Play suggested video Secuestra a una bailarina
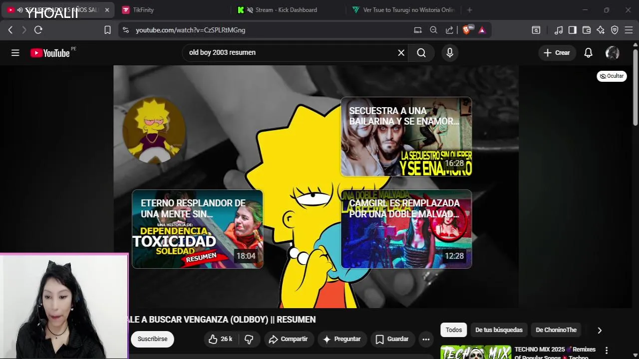The width and height of the screenshot is (639, 359). pyautogui.click(x=406, y=137)
